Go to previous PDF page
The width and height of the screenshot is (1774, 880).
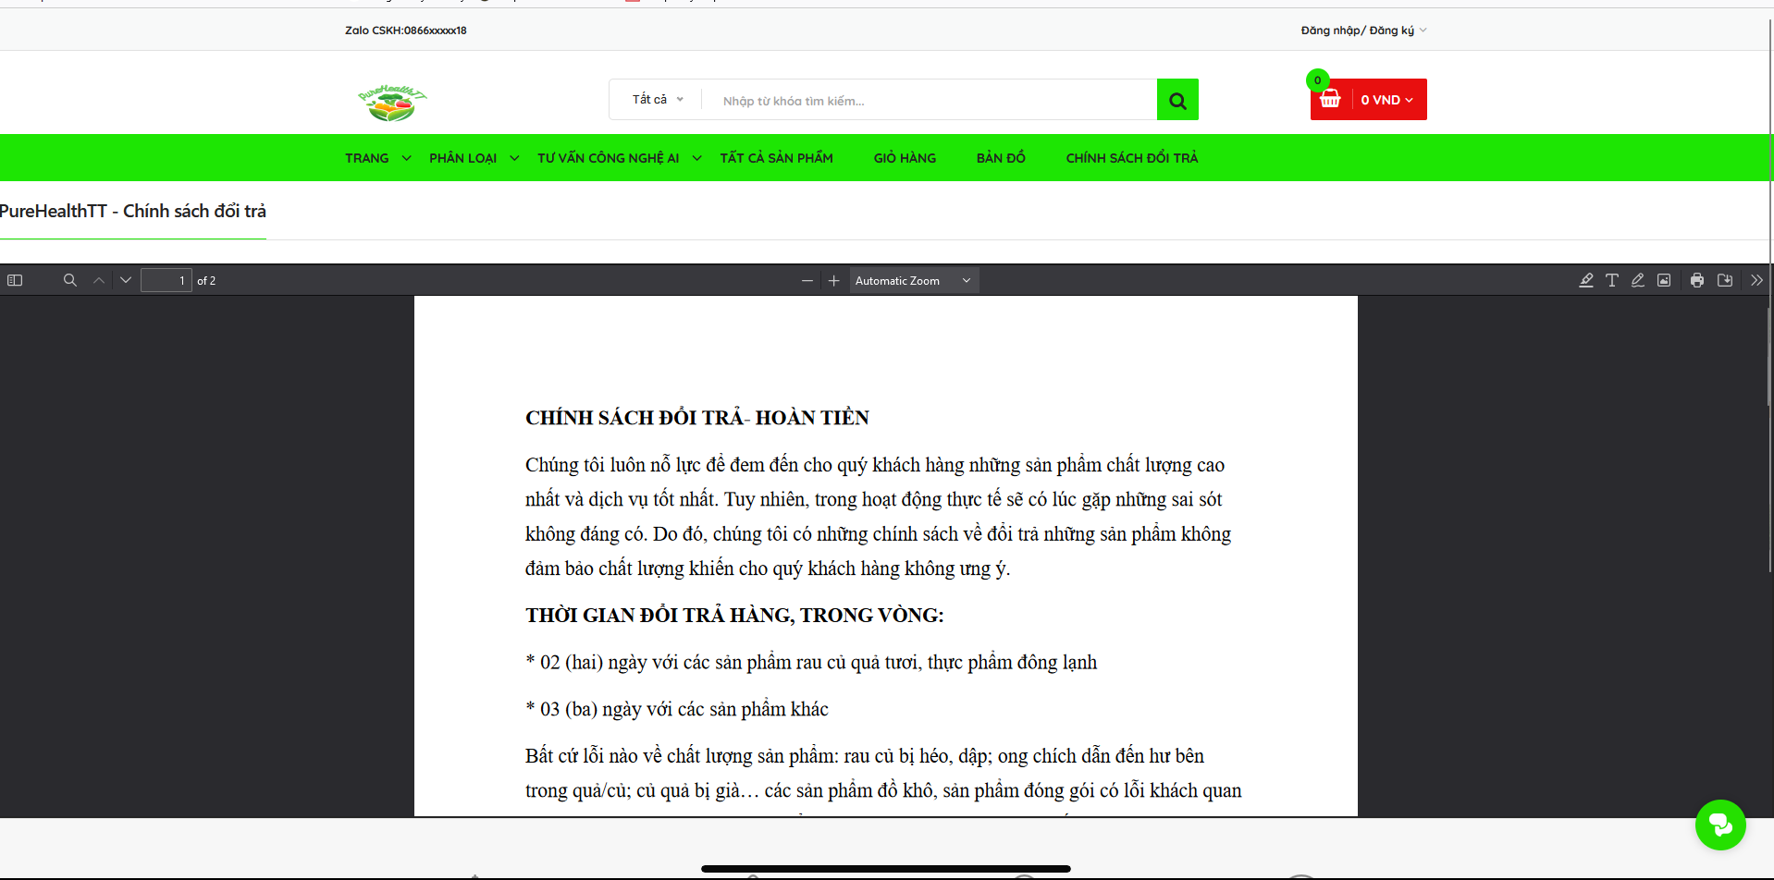99,280
